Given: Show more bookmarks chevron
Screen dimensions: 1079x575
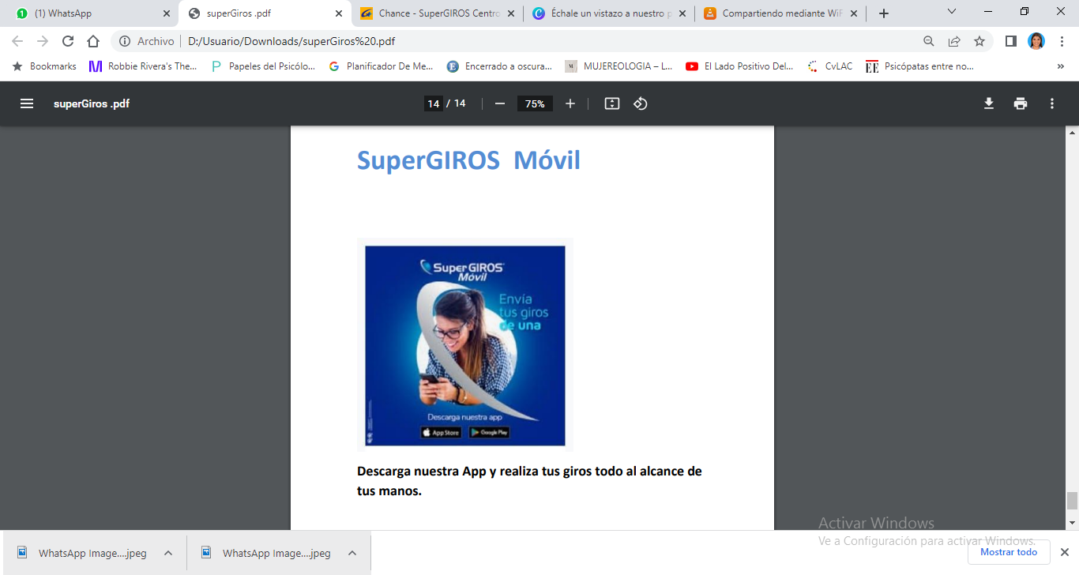Looking at the screenshot, I should (x=1060, y=66).
